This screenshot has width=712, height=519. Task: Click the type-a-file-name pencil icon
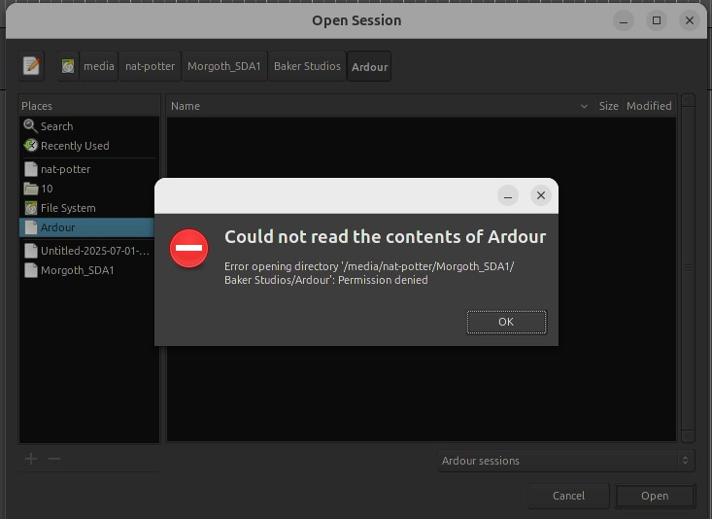(x=32, y=66)
